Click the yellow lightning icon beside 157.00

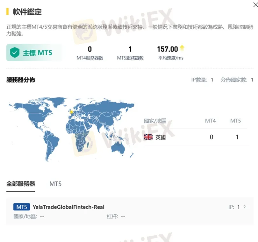tap(182, 48)
